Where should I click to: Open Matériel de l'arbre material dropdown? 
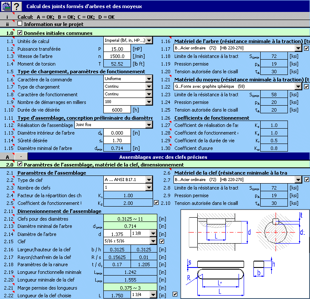tap(298, 48)
